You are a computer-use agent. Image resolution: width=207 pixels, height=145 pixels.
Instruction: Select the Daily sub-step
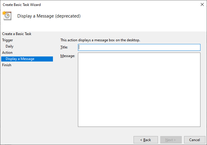pyautogui.click(x=10, y=46)
